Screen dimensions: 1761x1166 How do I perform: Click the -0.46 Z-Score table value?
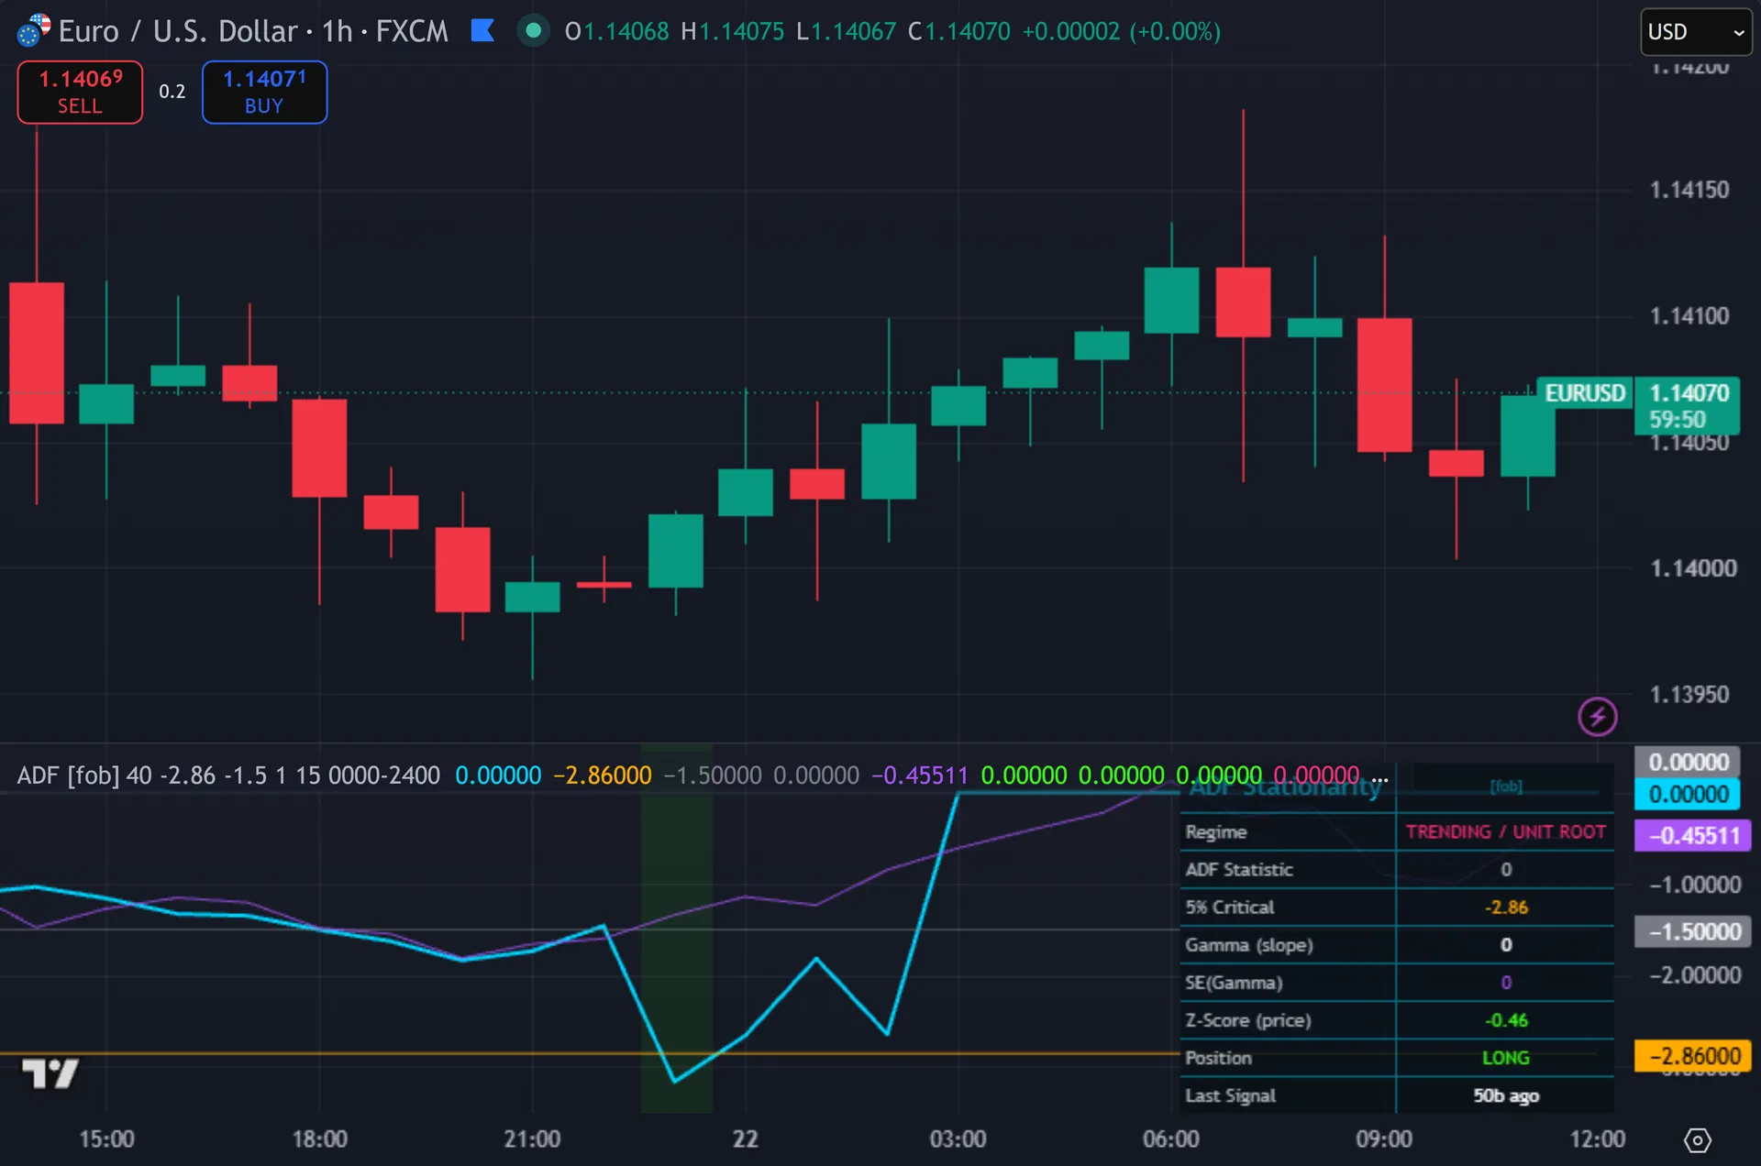(x=1505, y=1020)
